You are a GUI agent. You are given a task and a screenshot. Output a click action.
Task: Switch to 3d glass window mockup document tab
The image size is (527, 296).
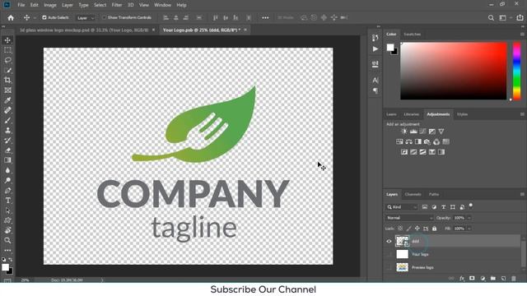pyautogui.click(x=84, y=30)
